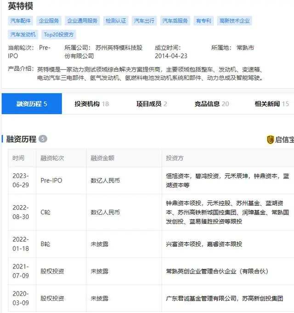Click founding date 2014-04-23

(x=171, y=56)
